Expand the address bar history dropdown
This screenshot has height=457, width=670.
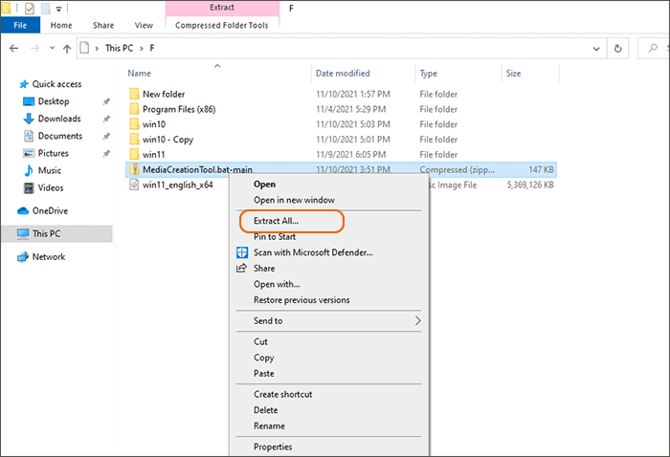pos(596,49)
